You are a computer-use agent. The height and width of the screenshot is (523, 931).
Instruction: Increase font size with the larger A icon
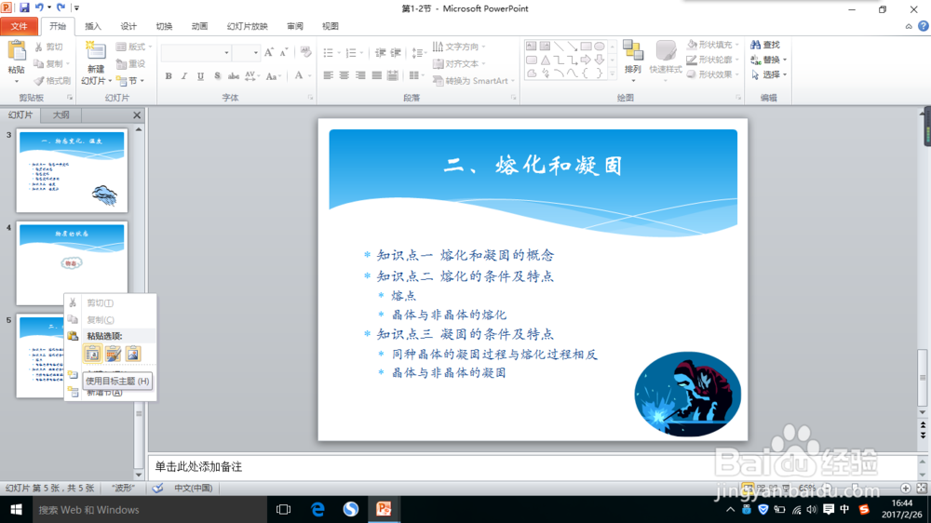click(269, 53)
